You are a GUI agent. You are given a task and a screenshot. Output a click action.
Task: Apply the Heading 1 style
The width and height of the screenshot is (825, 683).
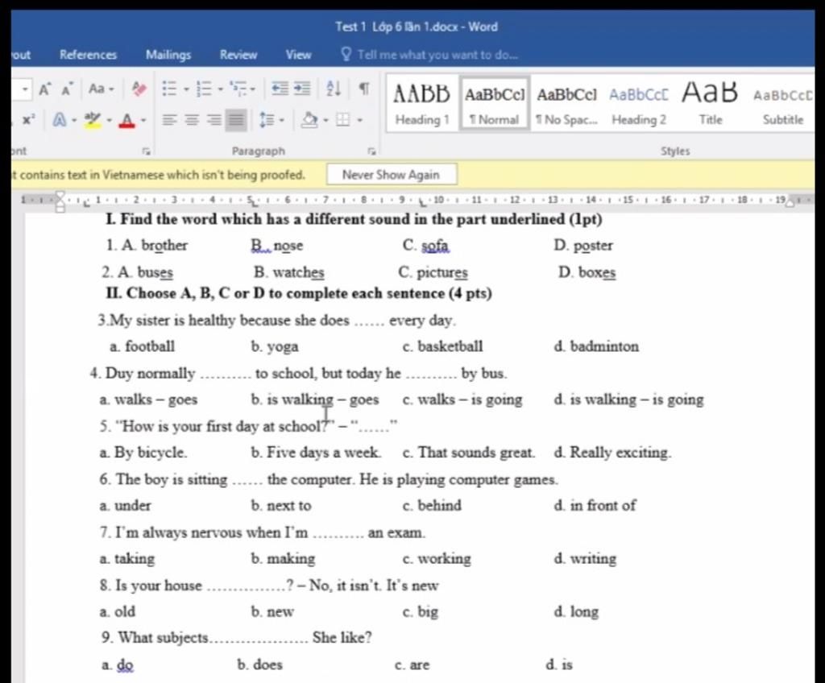coord(422,104)
